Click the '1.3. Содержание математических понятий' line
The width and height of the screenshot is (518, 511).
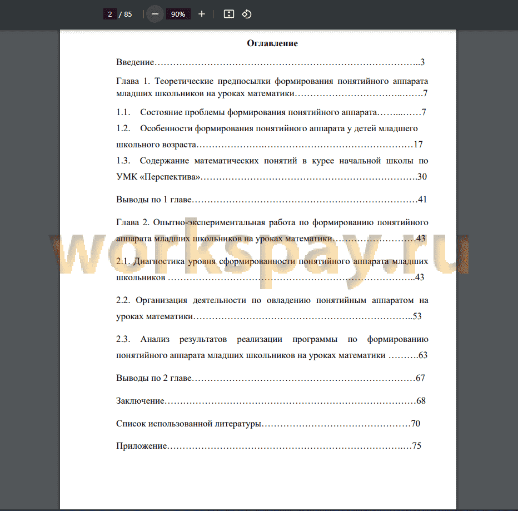pyautogui.click(x=272, y=161)
